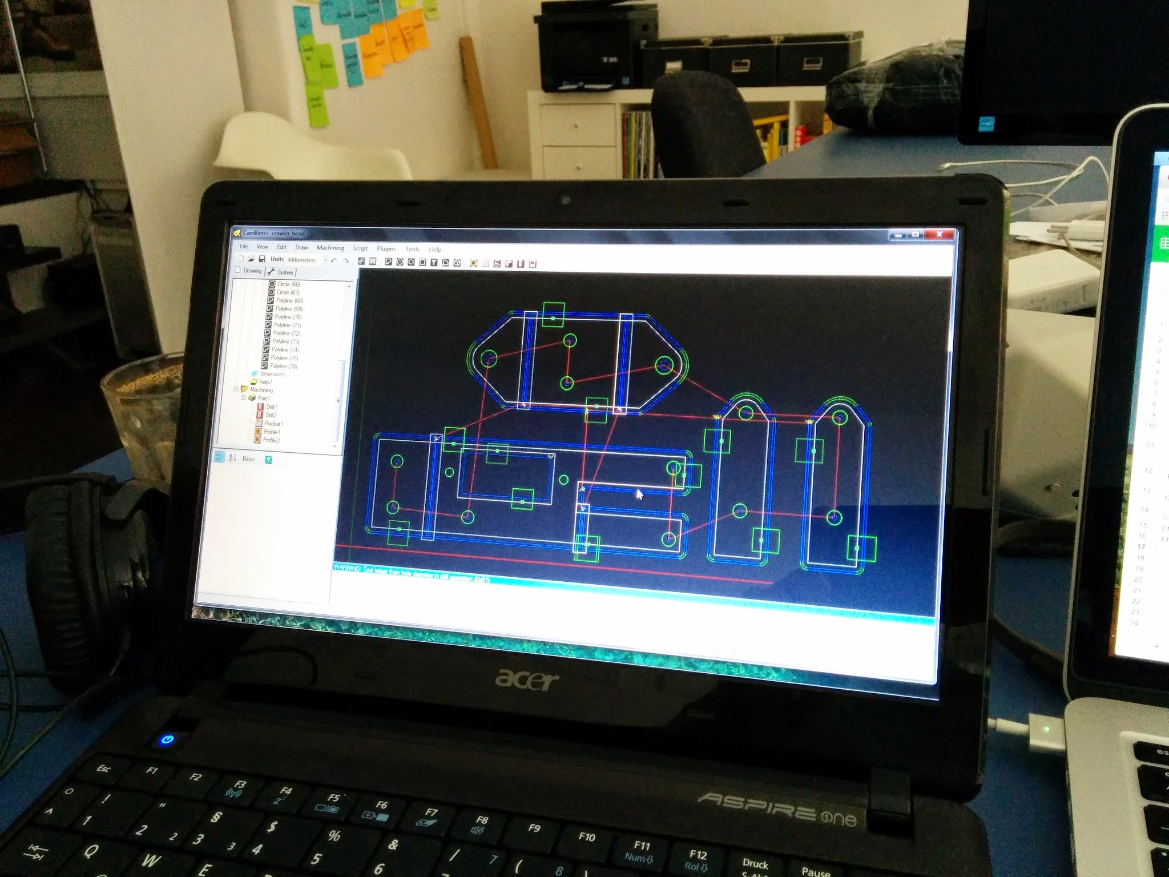Toggle the Basic property view button

[x=248, y=458]
